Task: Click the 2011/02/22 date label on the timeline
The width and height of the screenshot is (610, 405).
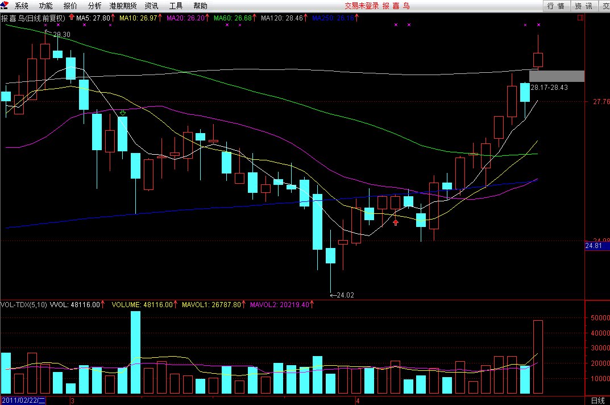Action: point(23,400)
